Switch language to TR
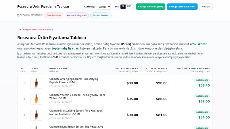 123,7
